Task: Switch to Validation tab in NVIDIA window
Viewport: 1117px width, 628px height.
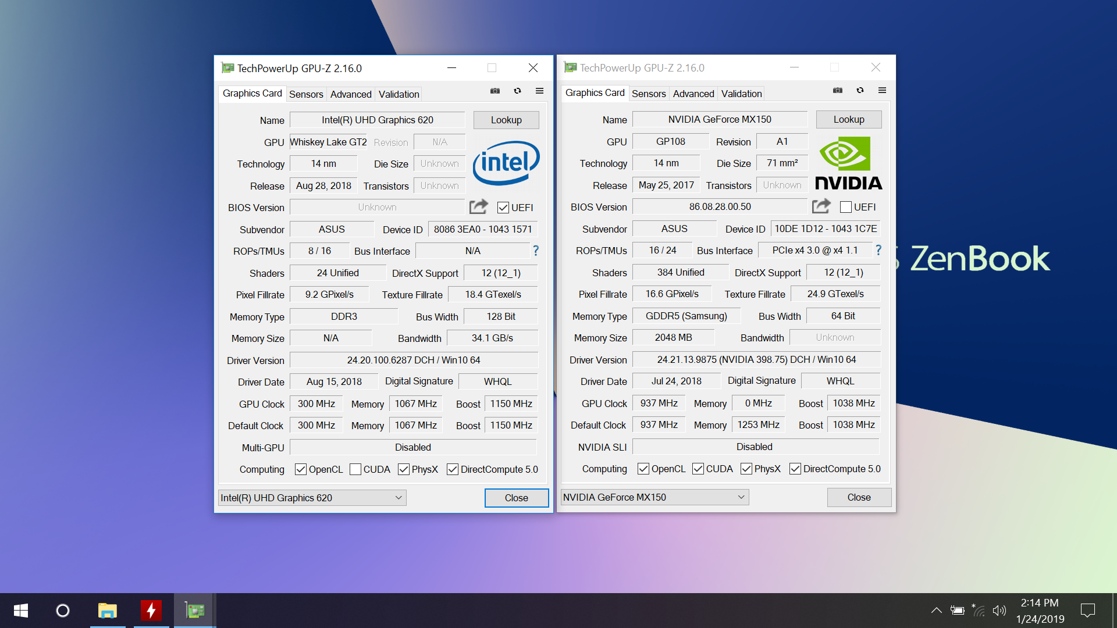Action: click(x=741, y=94)
